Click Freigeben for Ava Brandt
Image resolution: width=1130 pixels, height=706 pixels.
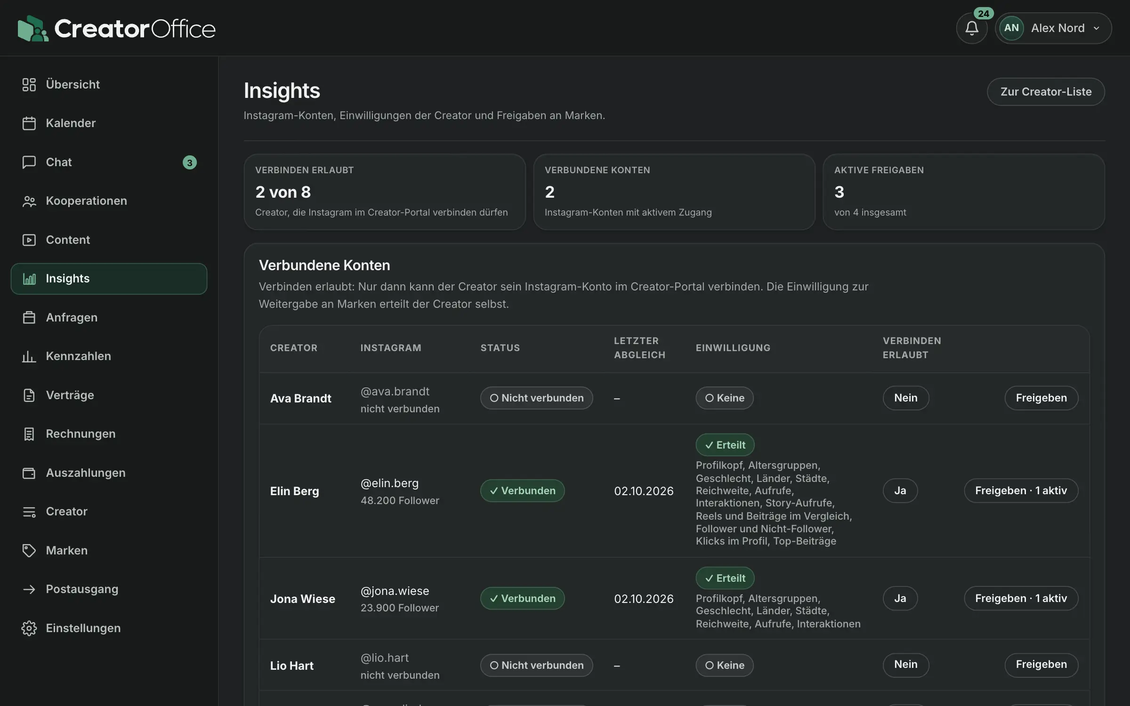click(x=1041, y=398)
